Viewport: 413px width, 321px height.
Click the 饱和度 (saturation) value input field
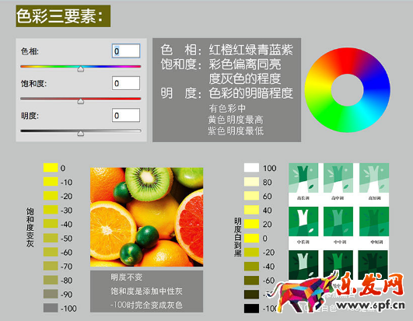point(126,83)
